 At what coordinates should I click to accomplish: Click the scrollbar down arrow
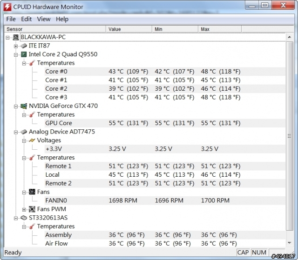click(x=290, y=243)
